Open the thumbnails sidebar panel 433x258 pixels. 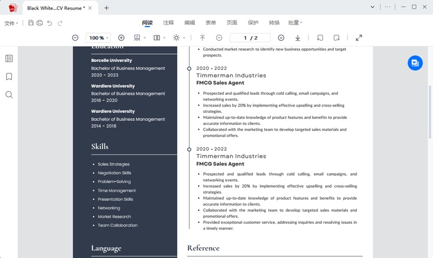tap(9, 58)
